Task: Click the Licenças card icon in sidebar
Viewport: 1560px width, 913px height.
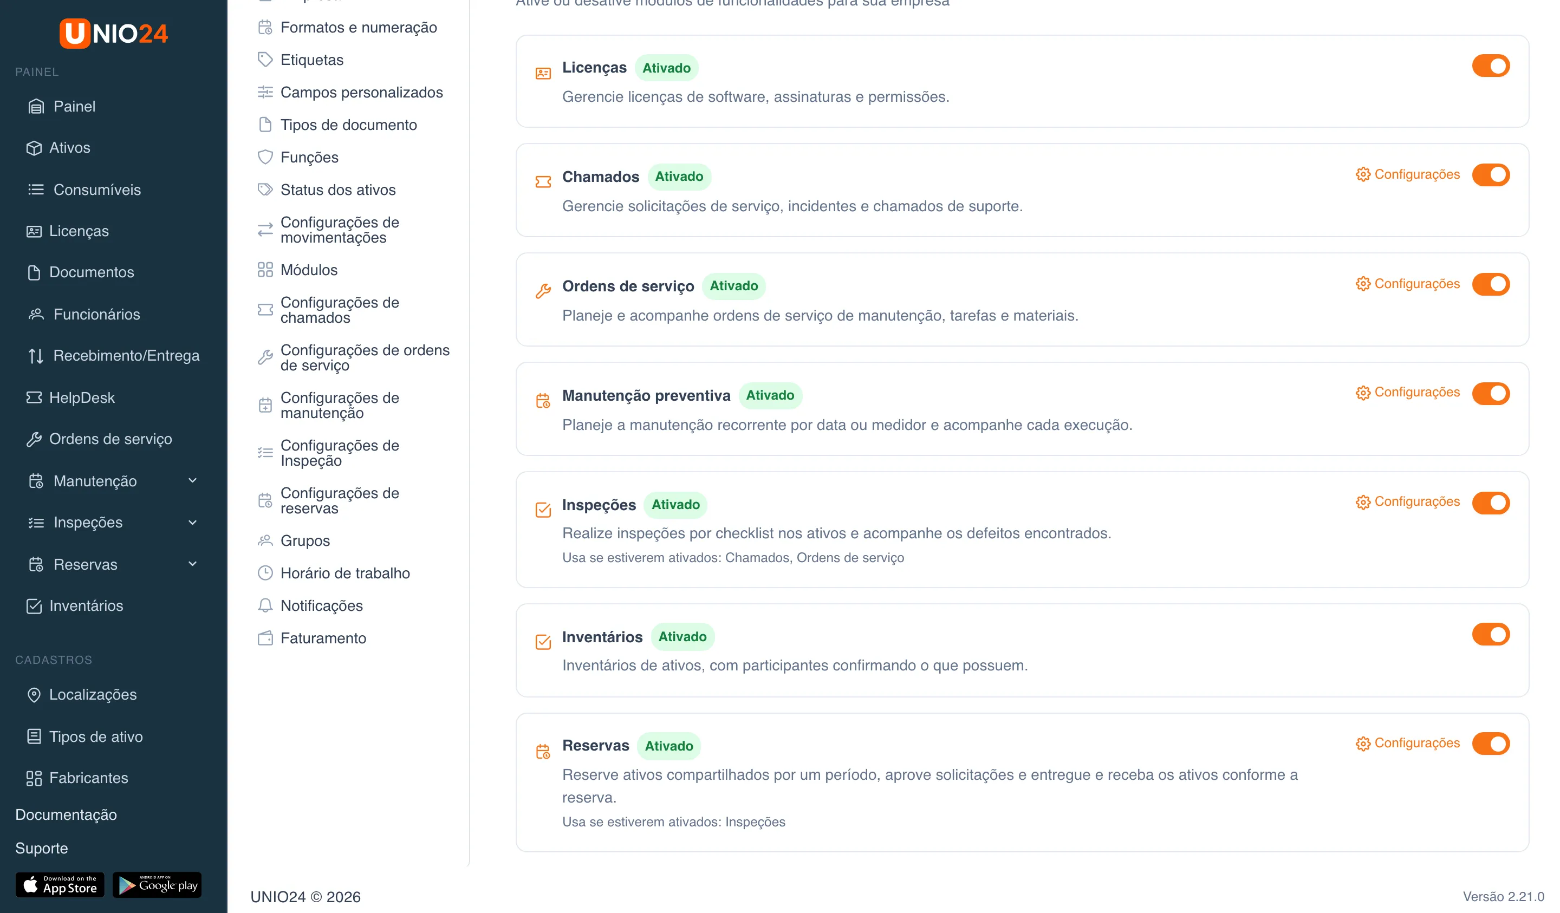Action: [x=34, y=232]
